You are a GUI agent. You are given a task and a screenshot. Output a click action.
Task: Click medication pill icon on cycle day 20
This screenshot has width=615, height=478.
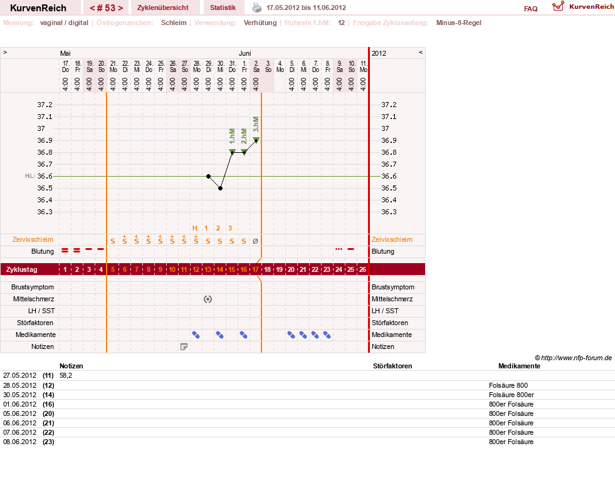291,335
